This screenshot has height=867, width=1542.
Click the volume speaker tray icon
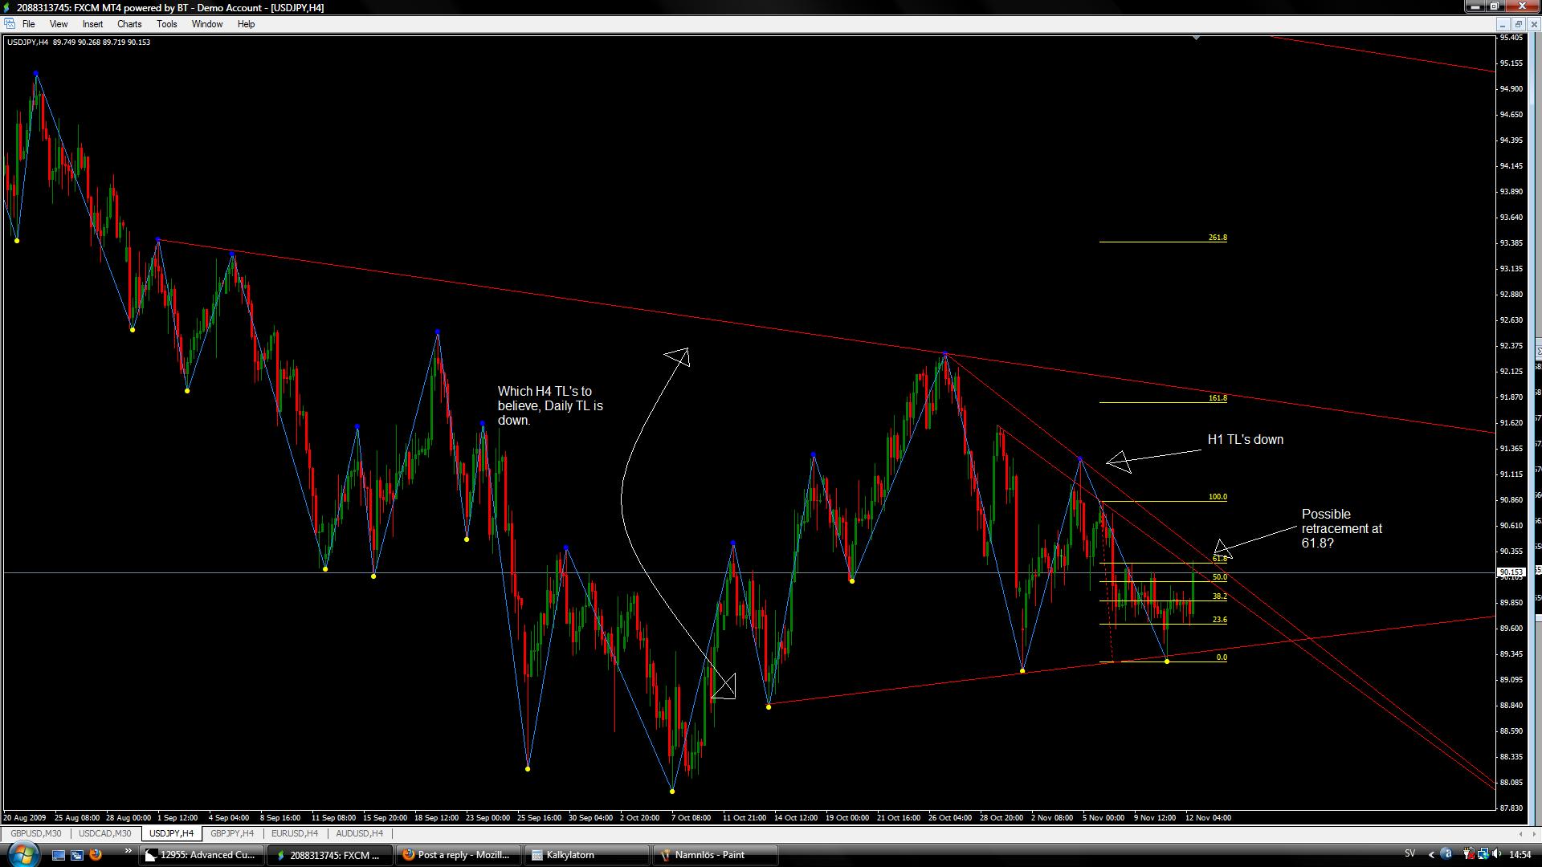point(1497,854)
